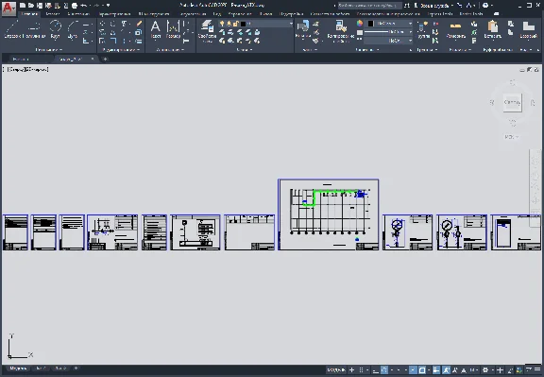Select the Line (Отрезок) drawing tool
Image resolution: width=544 pixels, height=377 pixels.
coord(12,29)
